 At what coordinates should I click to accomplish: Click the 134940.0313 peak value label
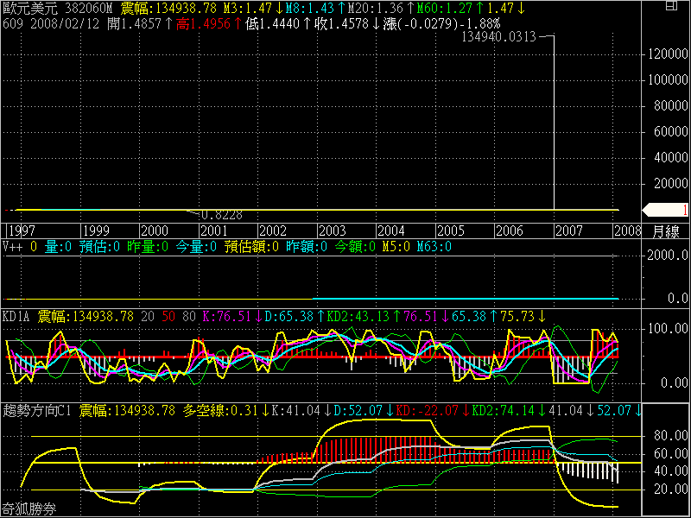[498, 37]
